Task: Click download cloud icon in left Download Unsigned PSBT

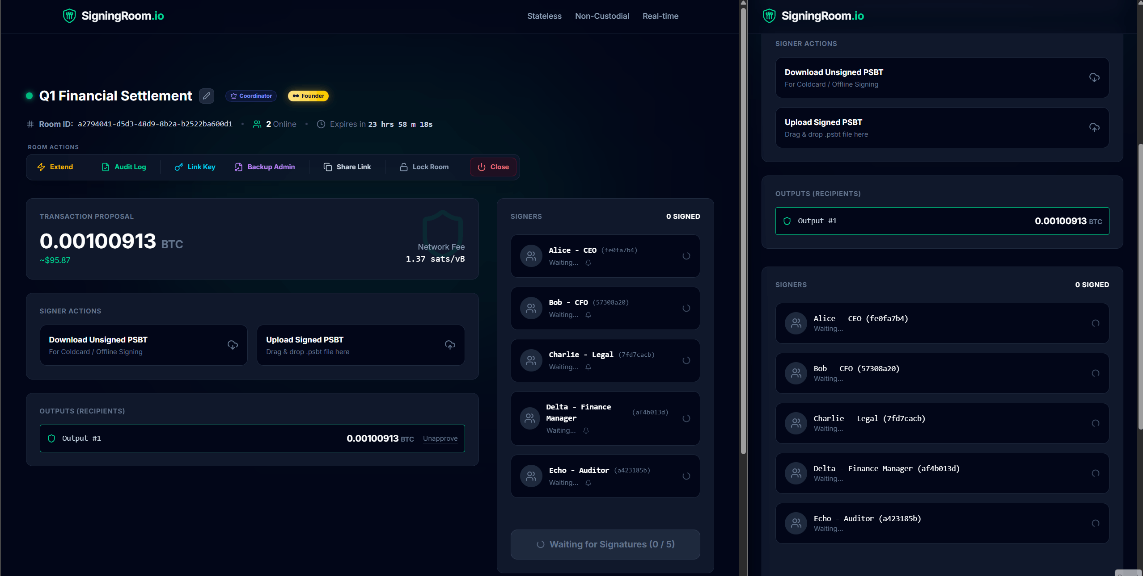Action: tap(233, 345)
